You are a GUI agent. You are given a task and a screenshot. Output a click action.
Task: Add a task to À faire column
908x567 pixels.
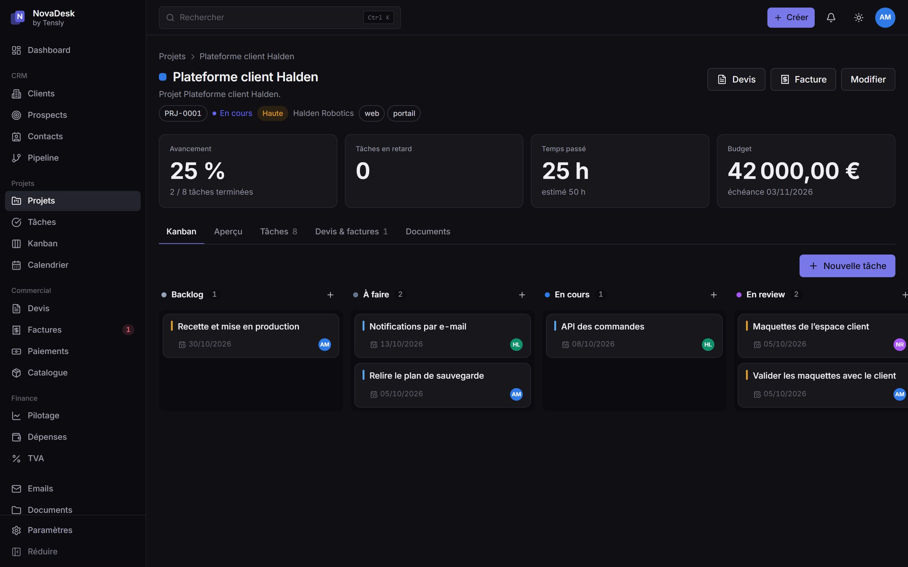[522, 295]
